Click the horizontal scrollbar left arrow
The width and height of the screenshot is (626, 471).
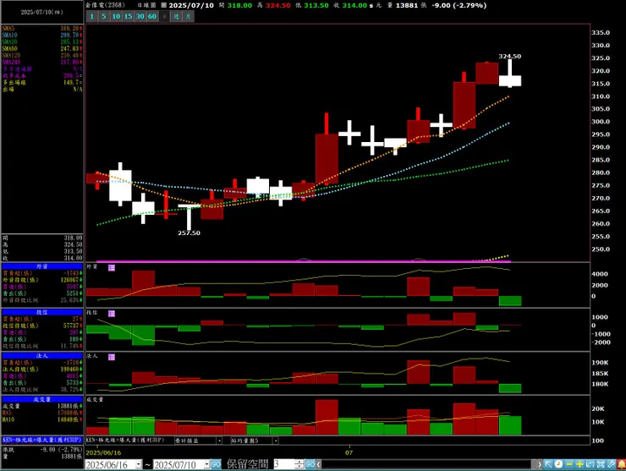319,464
